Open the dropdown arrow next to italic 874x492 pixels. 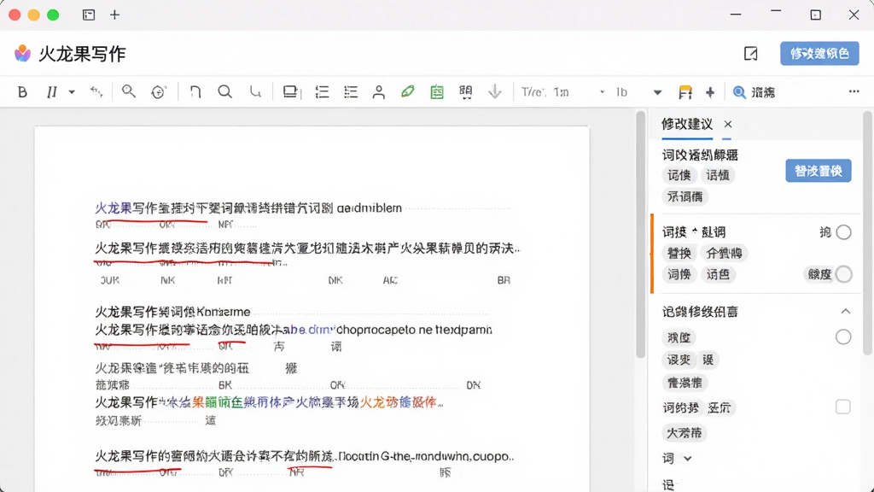pos(72,92)
